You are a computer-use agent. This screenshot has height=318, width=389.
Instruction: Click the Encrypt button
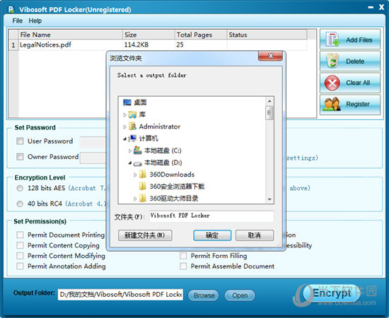[x=331, y=293]
